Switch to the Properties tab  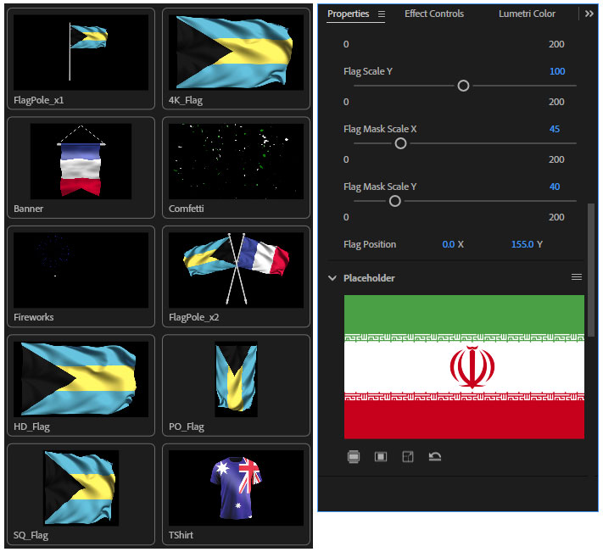pos(348,14)
